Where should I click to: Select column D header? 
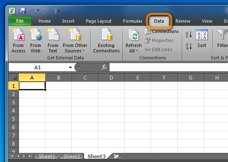pyautogui.click(x=111, y=77)
